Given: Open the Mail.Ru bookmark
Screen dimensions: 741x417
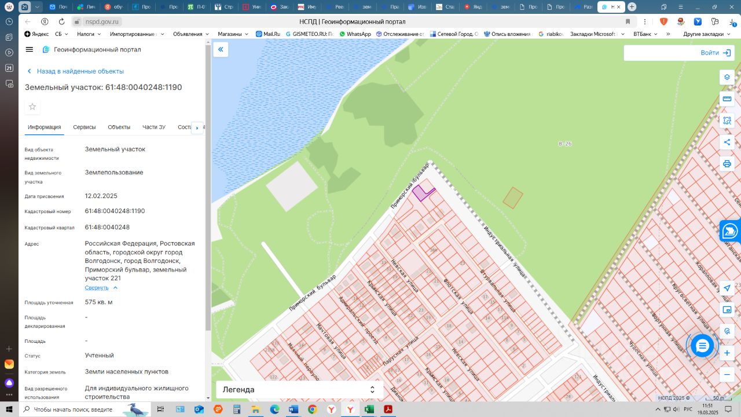Looking at the screenshot, I should pos(268,34).
